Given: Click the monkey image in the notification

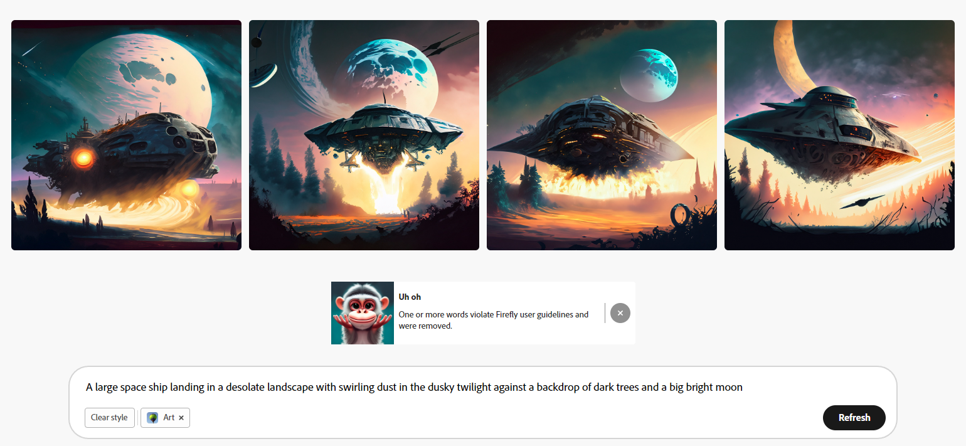Looking at the screenshot, I should (x=363, y=313).
